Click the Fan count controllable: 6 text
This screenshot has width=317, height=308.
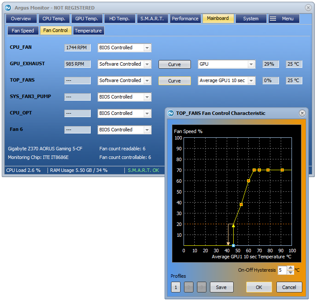click(125, 157)
